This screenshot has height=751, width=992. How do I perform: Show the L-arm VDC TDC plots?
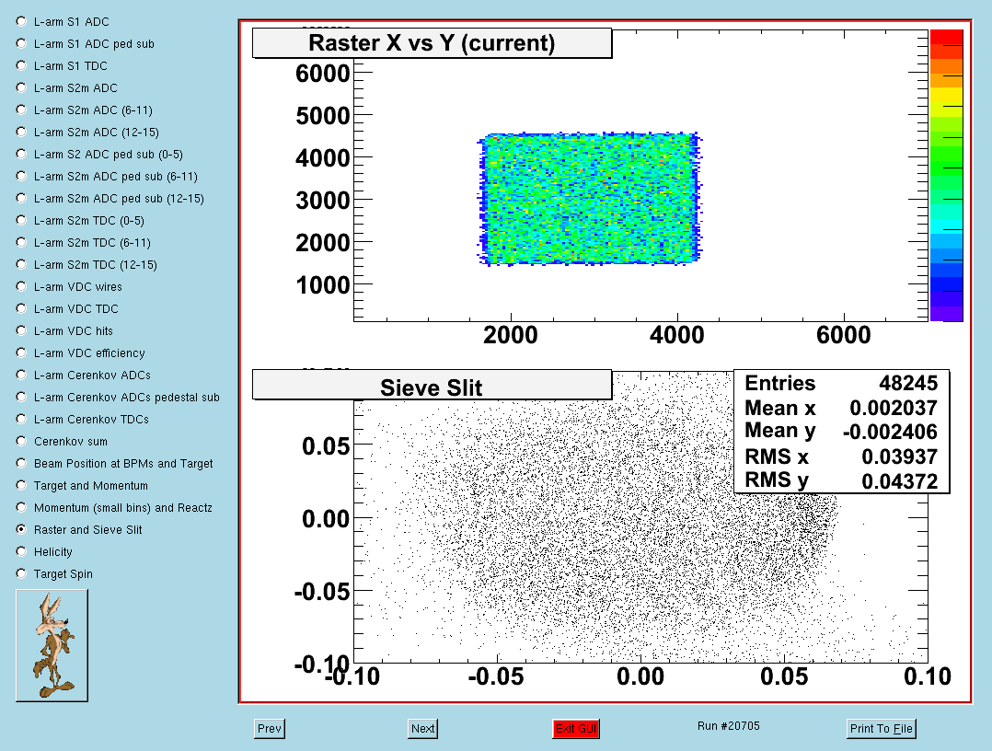[x=21, y=308]
